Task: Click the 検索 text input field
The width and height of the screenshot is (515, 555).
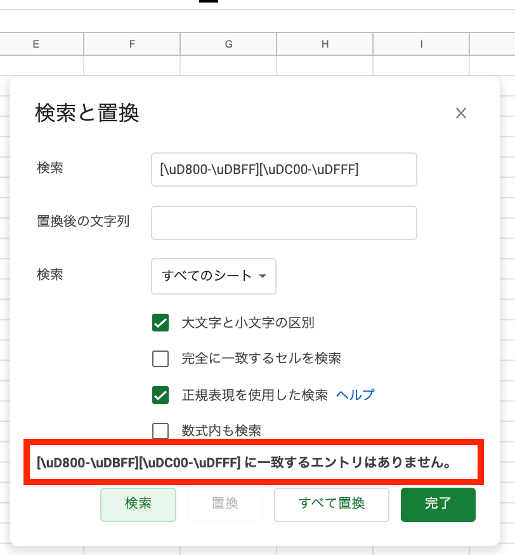Action: point(284,170)
